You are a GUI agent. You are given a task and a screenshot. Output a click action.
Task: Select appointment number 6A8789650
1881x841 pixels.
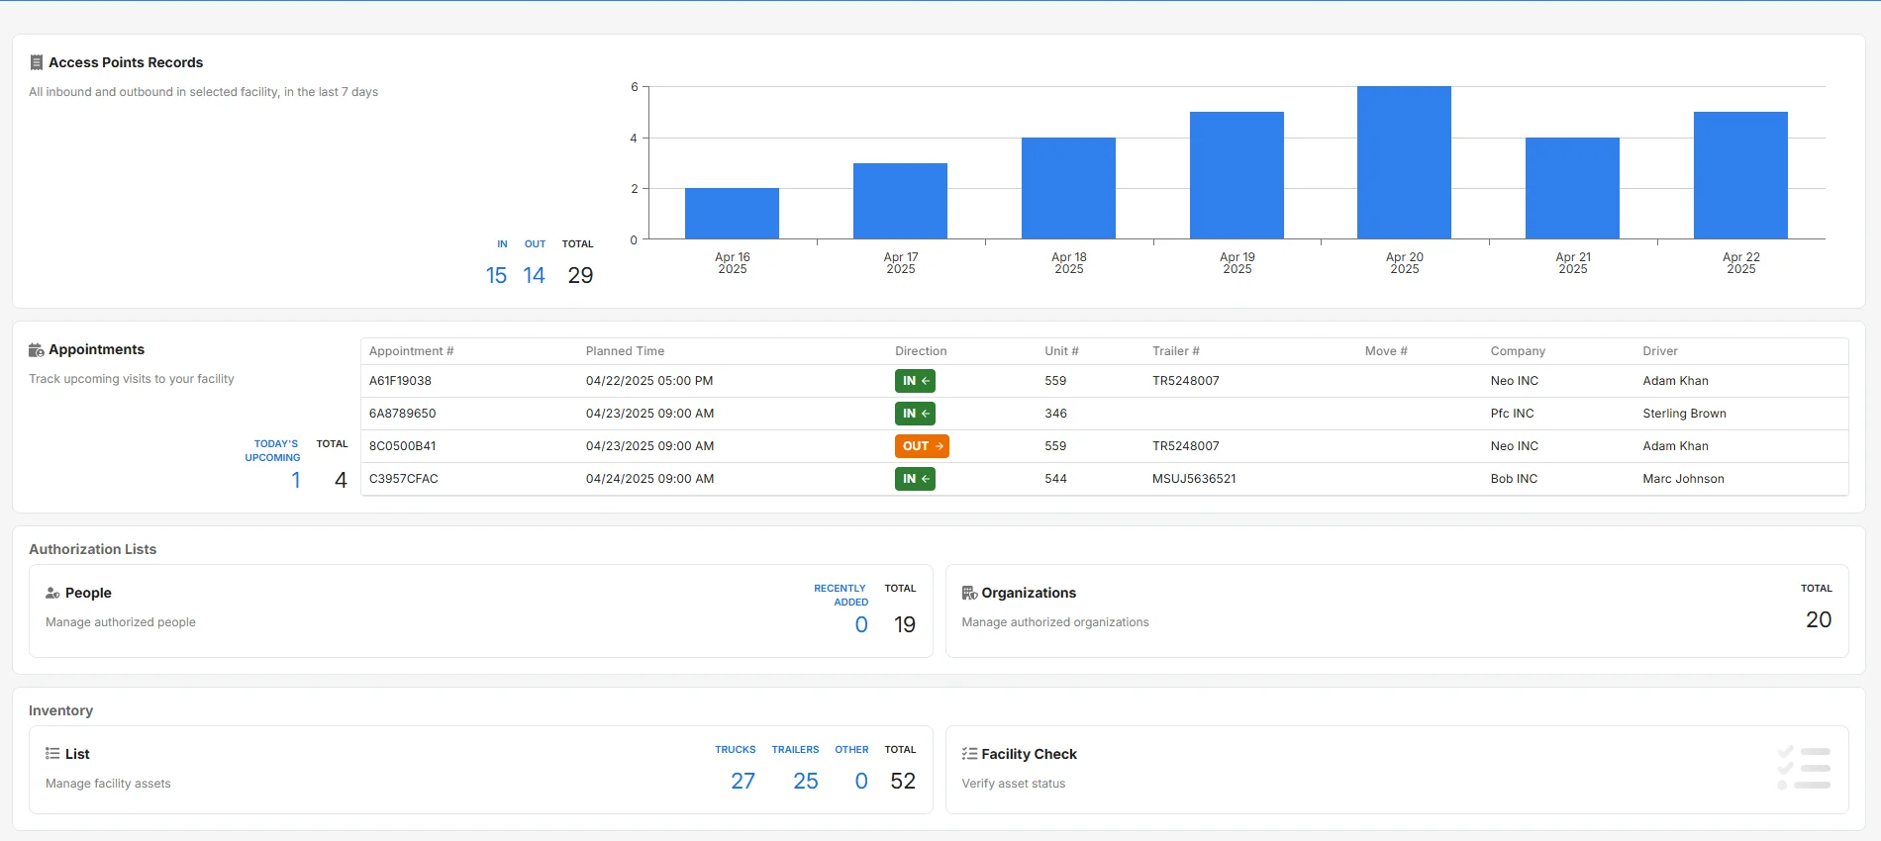pyautogui.click(x=402, y=414)
